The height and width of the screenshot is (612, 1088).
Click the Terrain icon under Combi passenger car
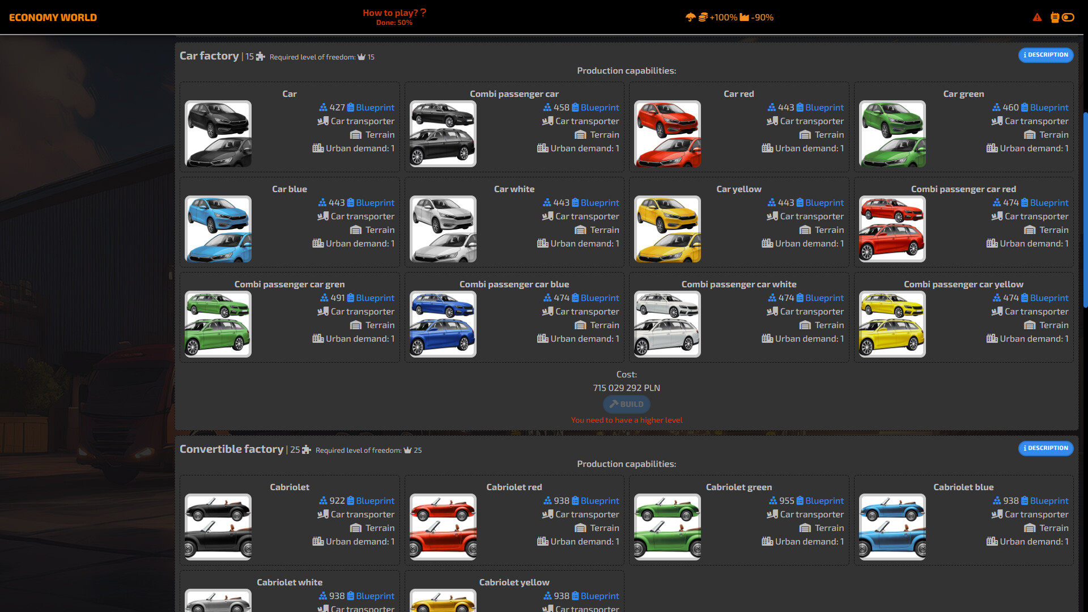580,134
